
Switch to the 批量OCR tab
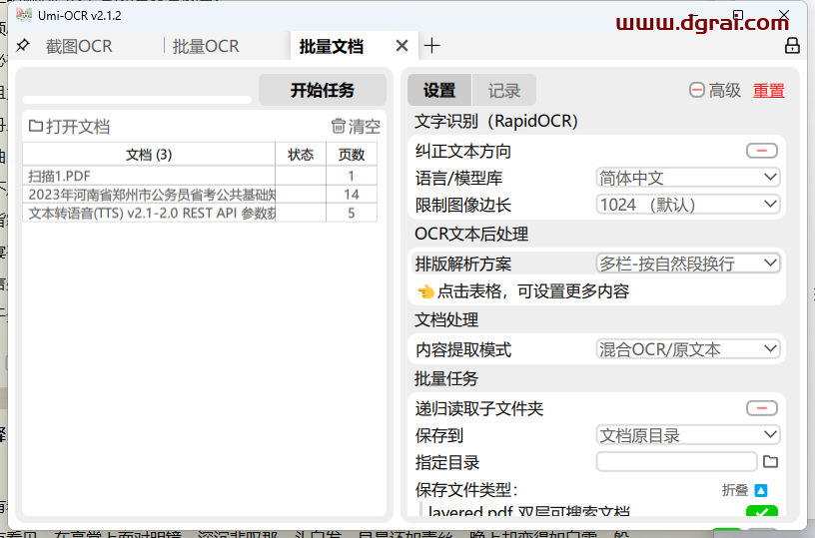point(206,46)
